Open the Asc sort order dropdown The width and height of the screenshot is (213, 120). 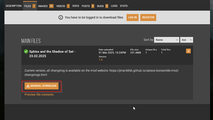tap(187, 40)
